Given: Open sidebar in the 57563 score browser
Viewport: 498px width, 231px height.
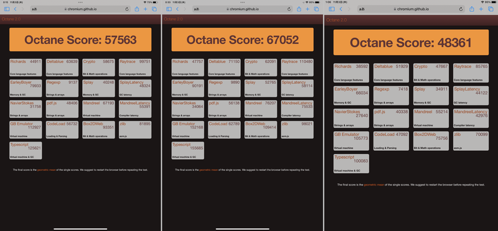Looking at the screenshot, I should 7,9.
